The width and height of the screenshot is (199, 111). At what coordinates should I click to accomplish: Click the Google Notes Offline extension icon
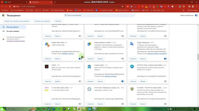coord(47,44)
